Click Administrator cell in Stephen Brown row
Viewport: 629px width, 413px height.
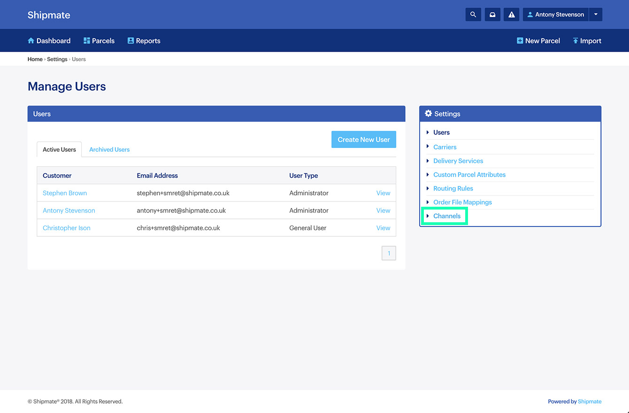[x=309, y=193]
